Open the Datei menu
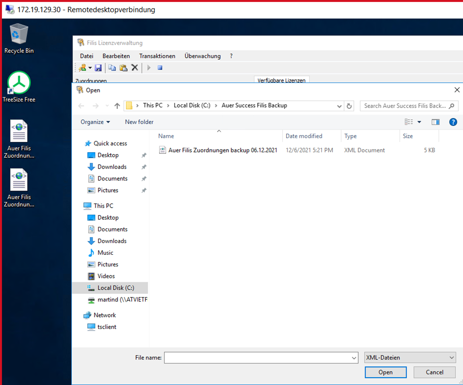Image resolution: width=463 pixels, height=385 pixels. pos(87,56)
